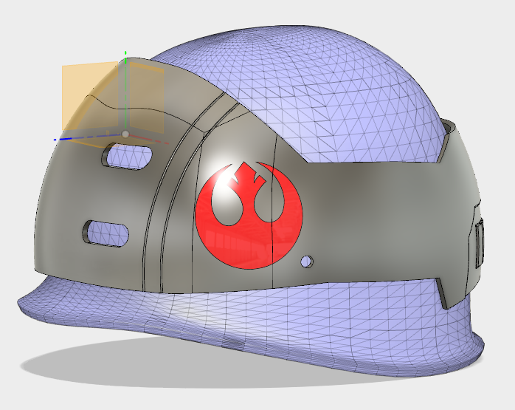Select the upper oval slot cutout
This screenshot has width=515, height=410.
coord(128,156)
